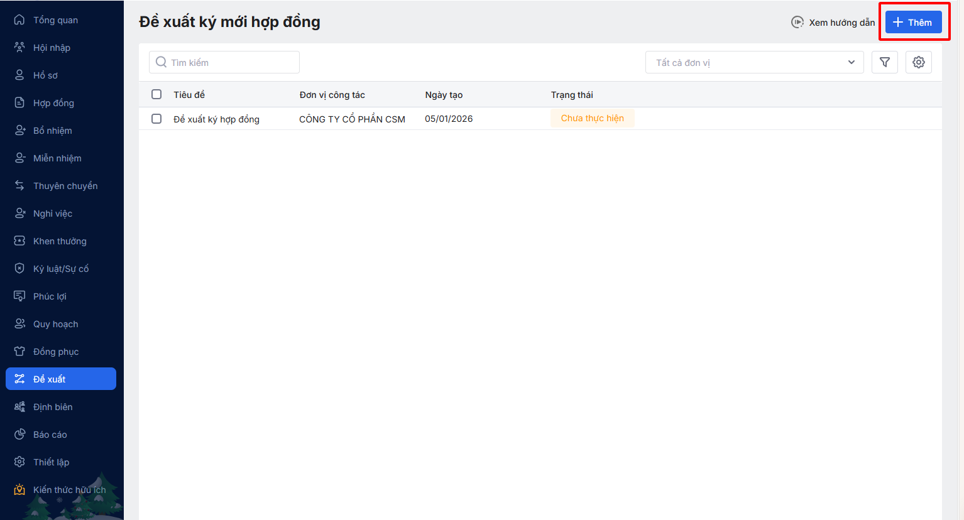Click the Khen thưởng sidebar icon
The width and height of the screenshot is (964, 520).
point(19,241)
